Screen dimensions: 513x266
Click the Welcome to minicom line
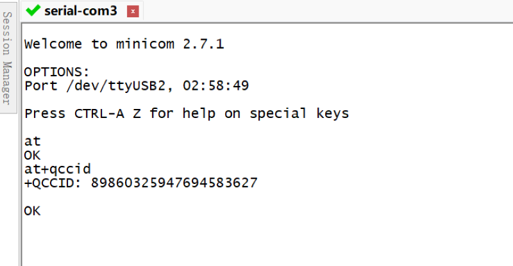click(x=124, y=44)
